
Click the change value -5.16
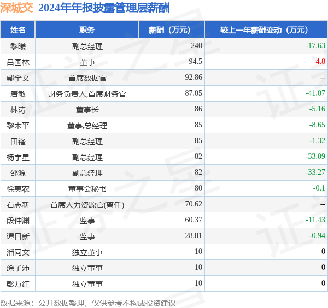317,109
